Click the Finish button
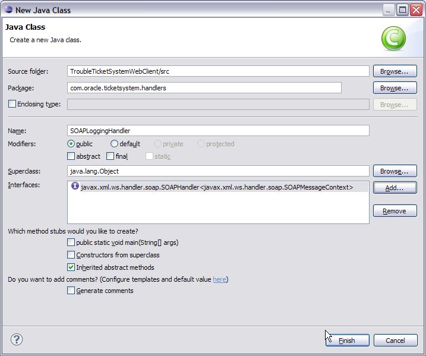This screenshot has height=356, width=426. 348,341
